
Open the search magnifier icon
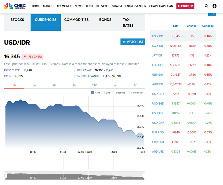206,6
